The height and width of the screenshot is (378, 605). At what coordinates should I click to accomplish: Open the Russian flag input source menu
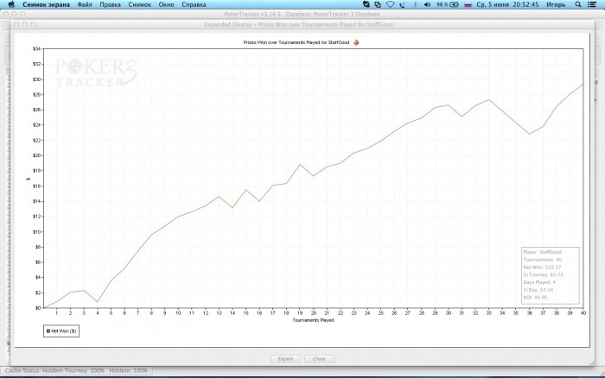[468, 4]
